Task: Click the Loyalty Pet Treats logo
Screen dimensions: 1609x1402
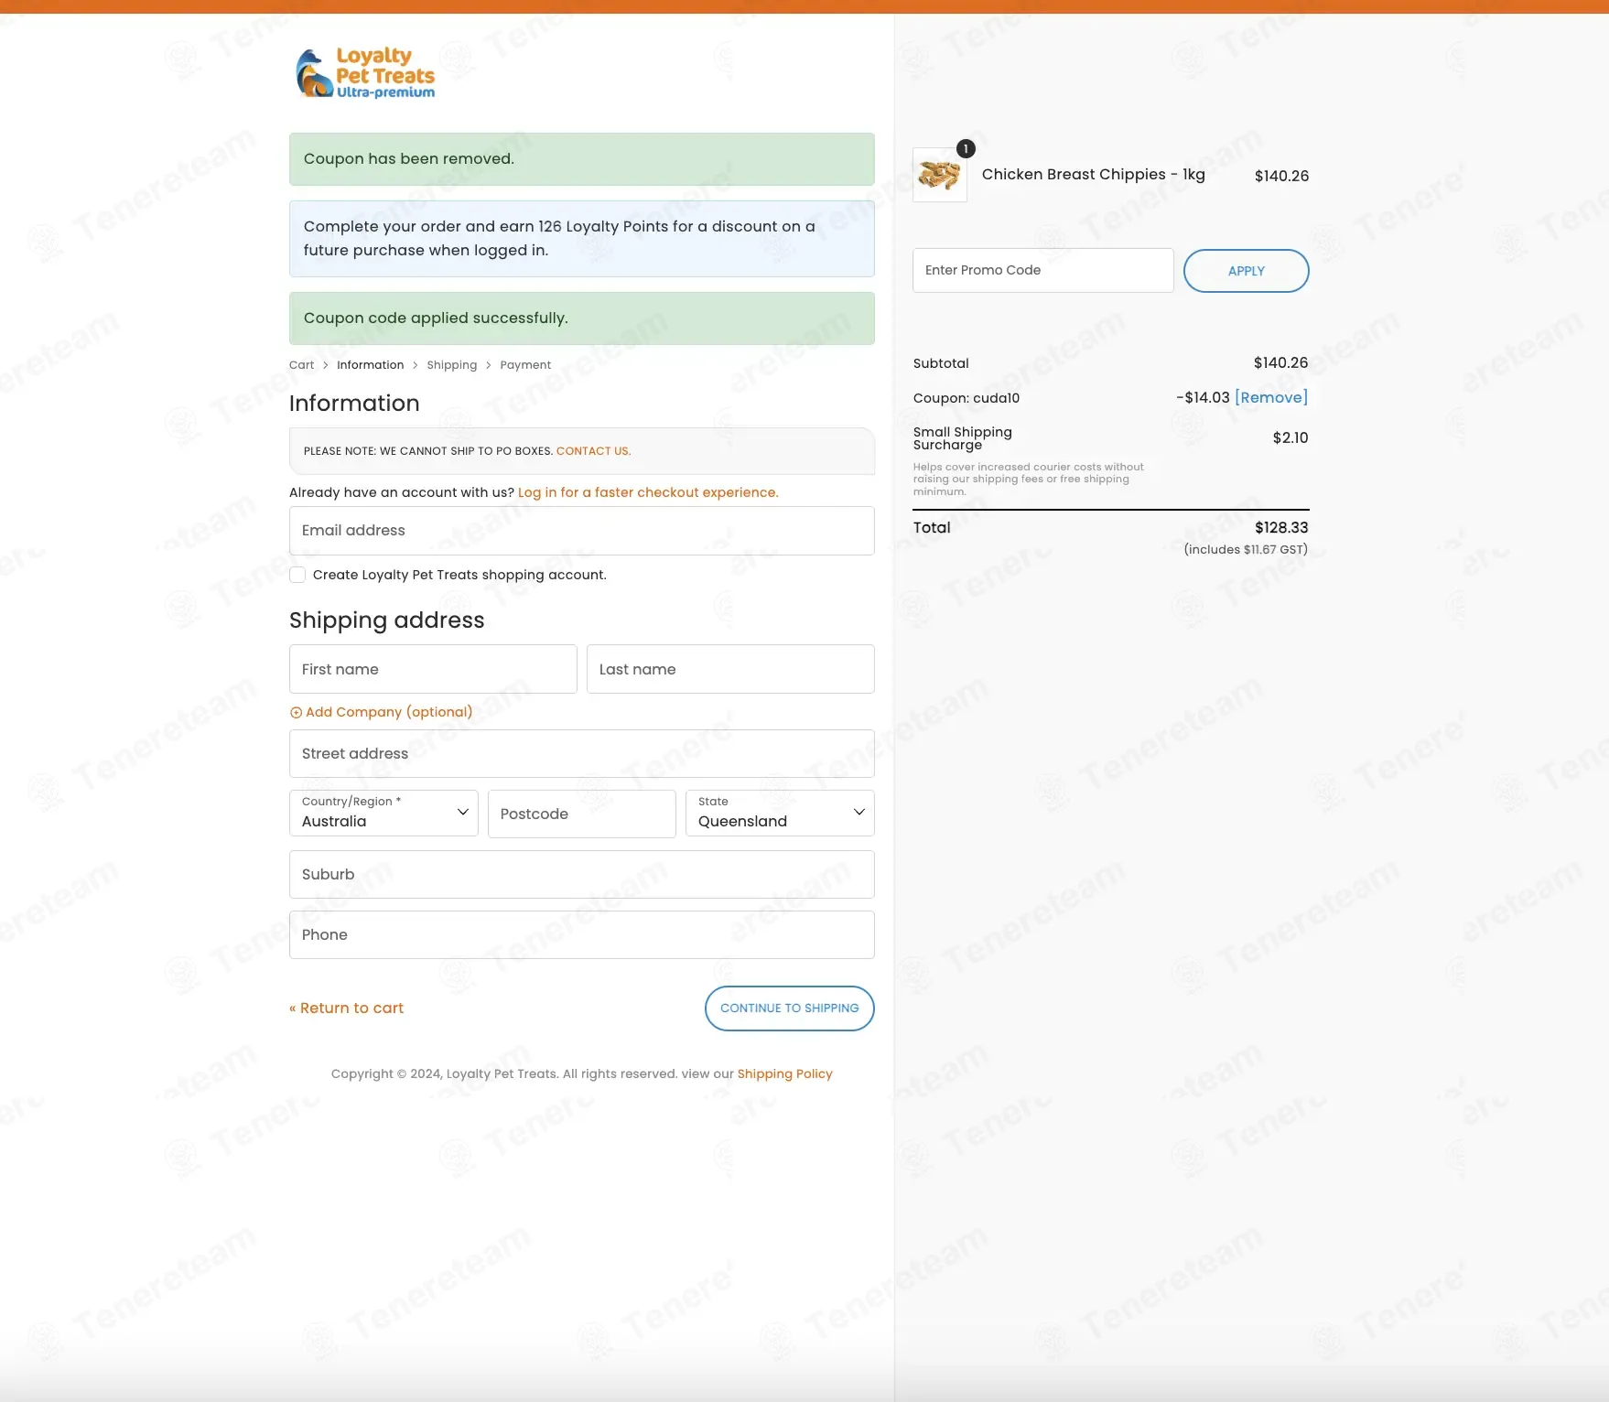Action: (x=365, y=73)
